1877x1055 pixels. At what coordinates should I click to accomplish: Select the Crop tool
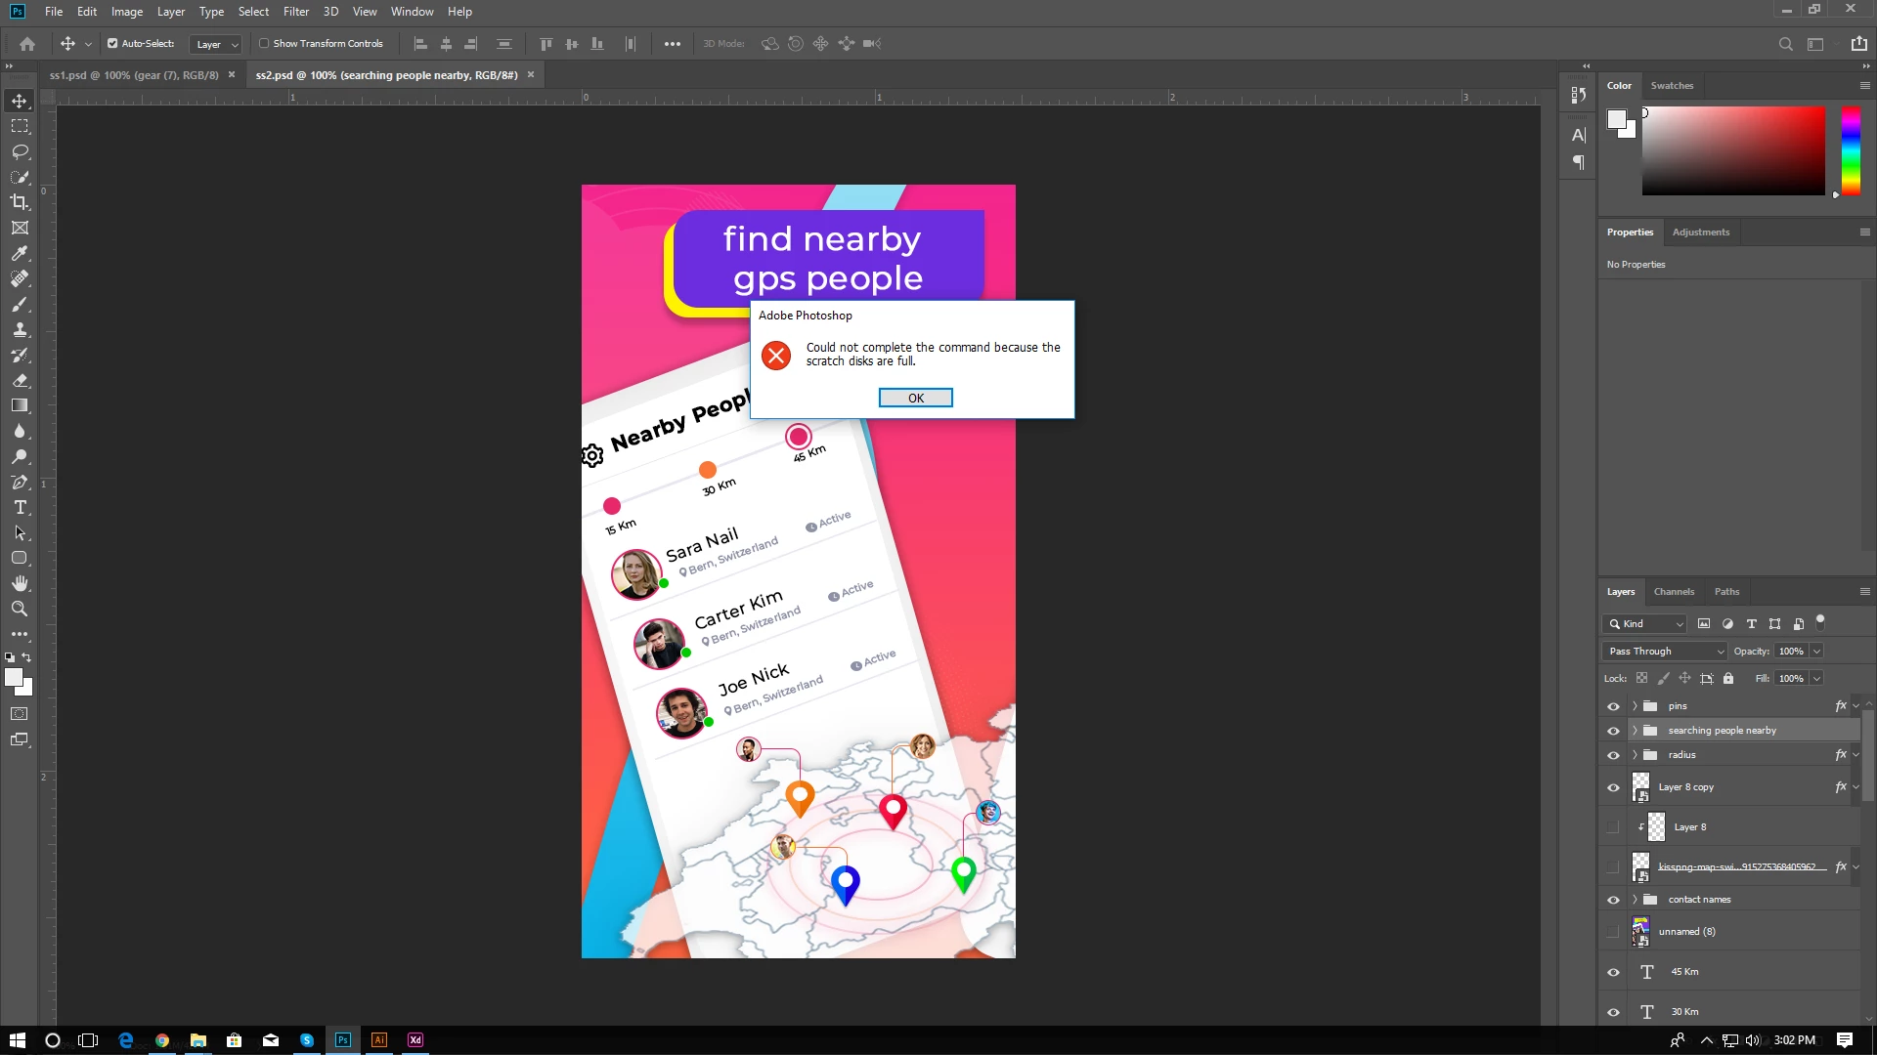click(20, 202)
